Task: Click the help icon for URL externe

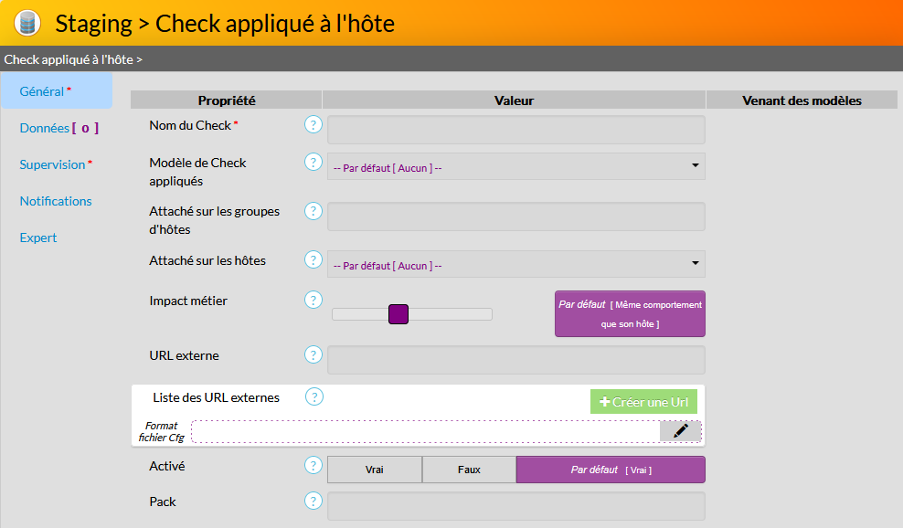Action: tap(313, 354)
